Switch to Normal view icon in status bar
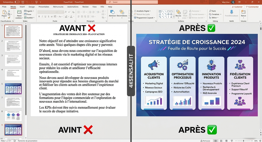The image size is (262, 142). coord(216,141)
